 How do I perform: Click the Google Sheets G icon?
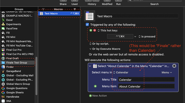[3, 92]
